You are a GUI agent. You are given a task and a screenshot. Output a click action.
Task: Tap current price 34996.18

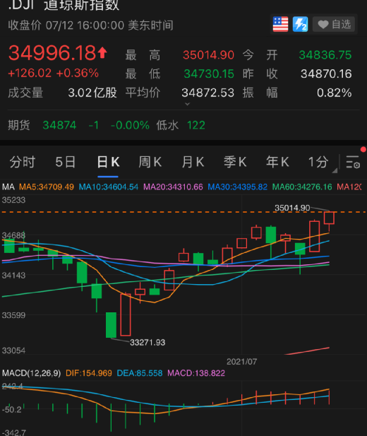click(x=52, y=53)
